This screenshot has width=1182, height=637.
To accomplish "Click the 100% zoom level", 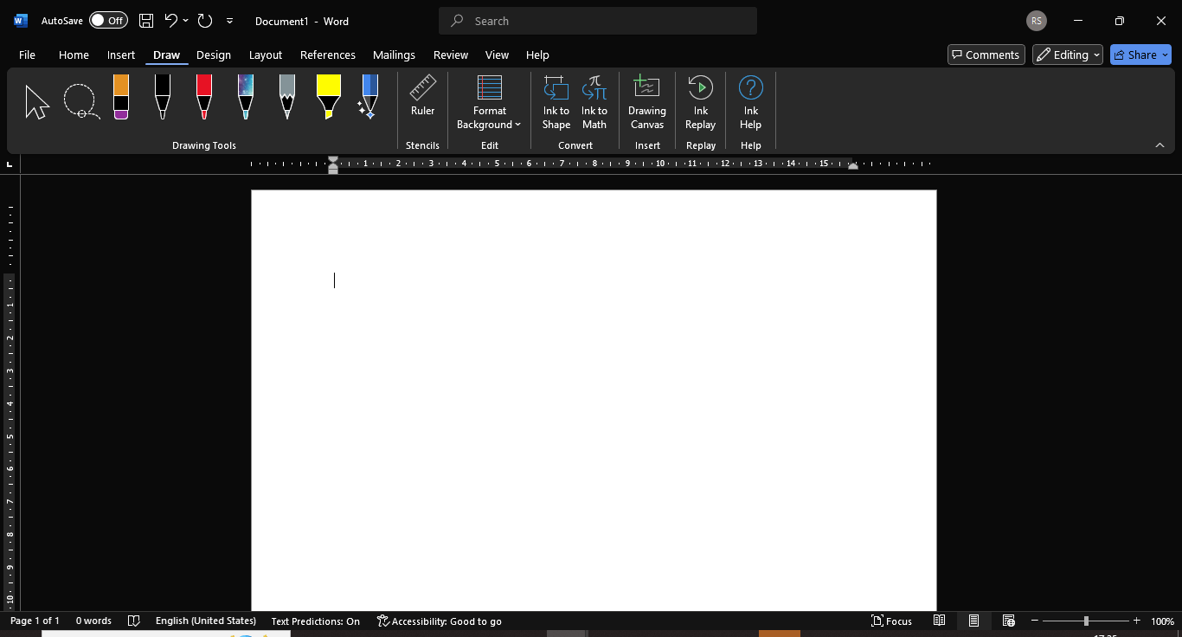I will [x=1162, y=621].
